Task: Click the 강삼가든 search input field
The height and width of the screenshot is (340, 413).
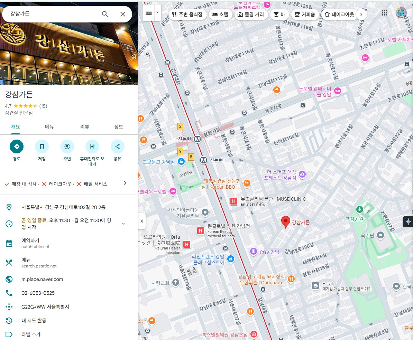Action: coord(53,14)
